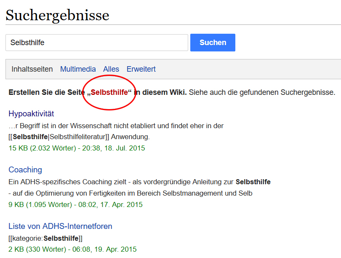Click the "[[kategorie:Selbsthilfe]]" snippet text
The width and height of the screenshot is (341, 258).
click(x=45, y=238)
